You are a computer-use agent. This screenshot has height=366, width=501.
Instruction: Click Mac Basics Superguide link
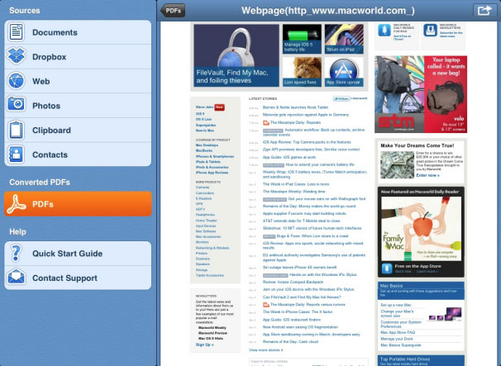401,345
